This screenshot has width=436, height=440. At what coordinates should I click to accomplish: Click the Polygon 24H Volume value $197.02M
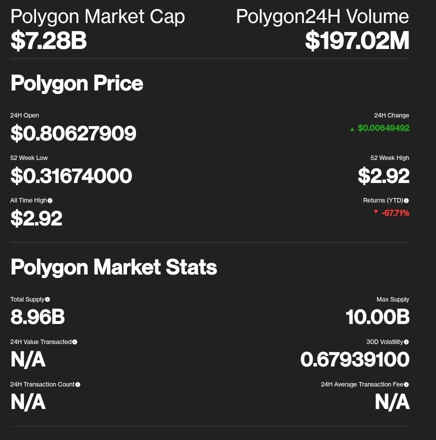[357, 40]
